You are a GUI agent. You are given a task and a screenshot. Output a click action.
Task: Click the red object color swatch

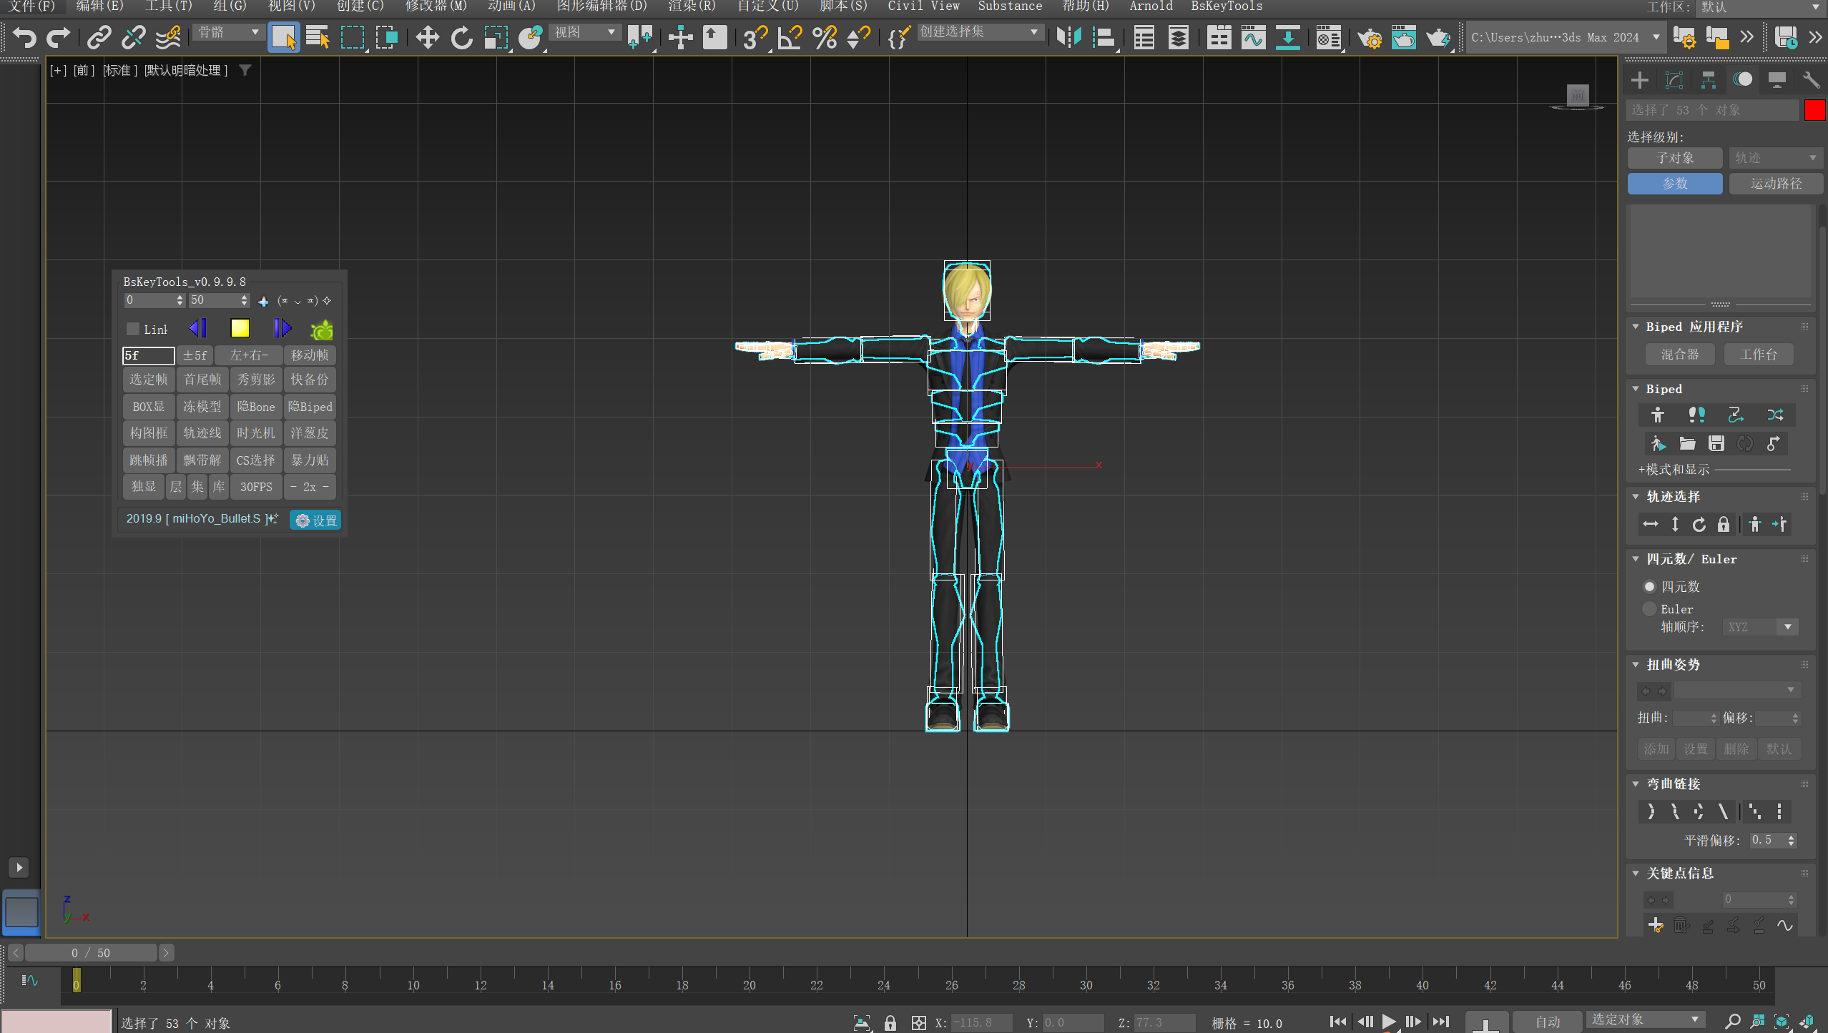(x=1814, y=110)
